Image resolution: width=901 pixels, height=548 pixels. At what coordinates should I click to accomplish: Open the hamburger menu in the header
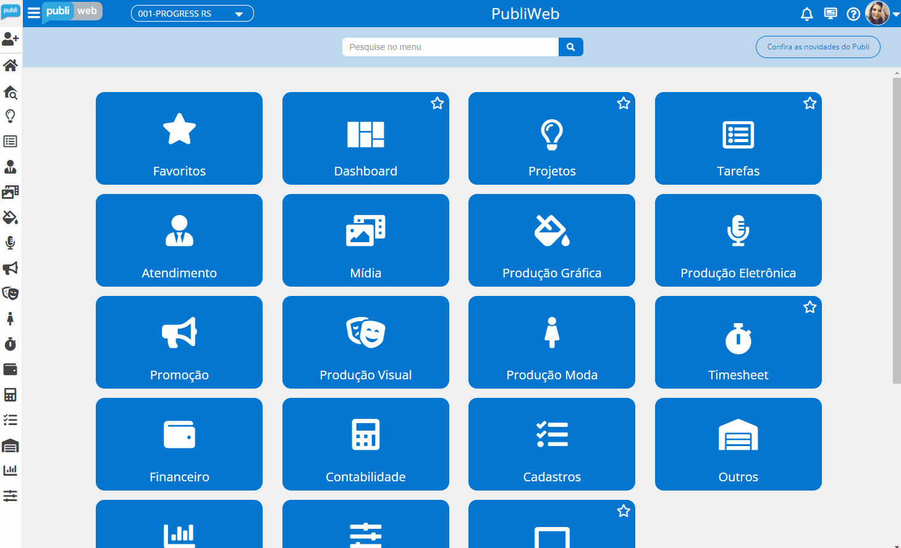pos(34,13)
